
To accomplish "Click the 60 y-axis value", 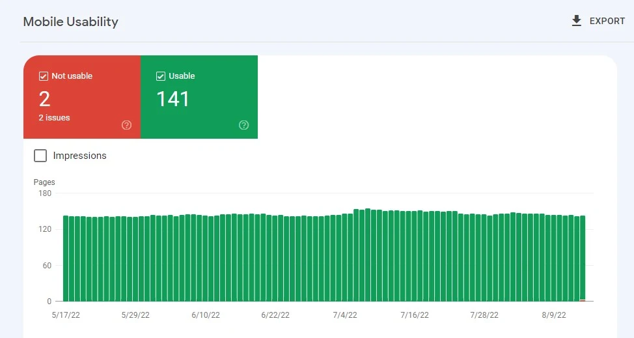I will tap(47, 266).
